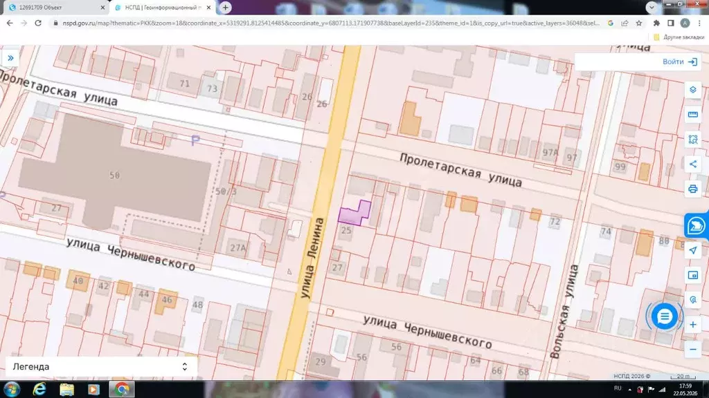Open the blue side chat tab icon
Screen dimensions: 709x398
coord(696,226)
